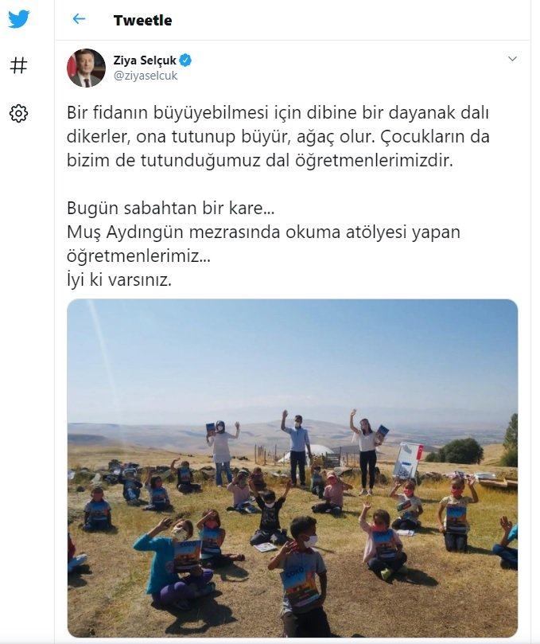Open the attached tweet photo
The width and height of the screenshot is (540, 644).
point(292,468)
